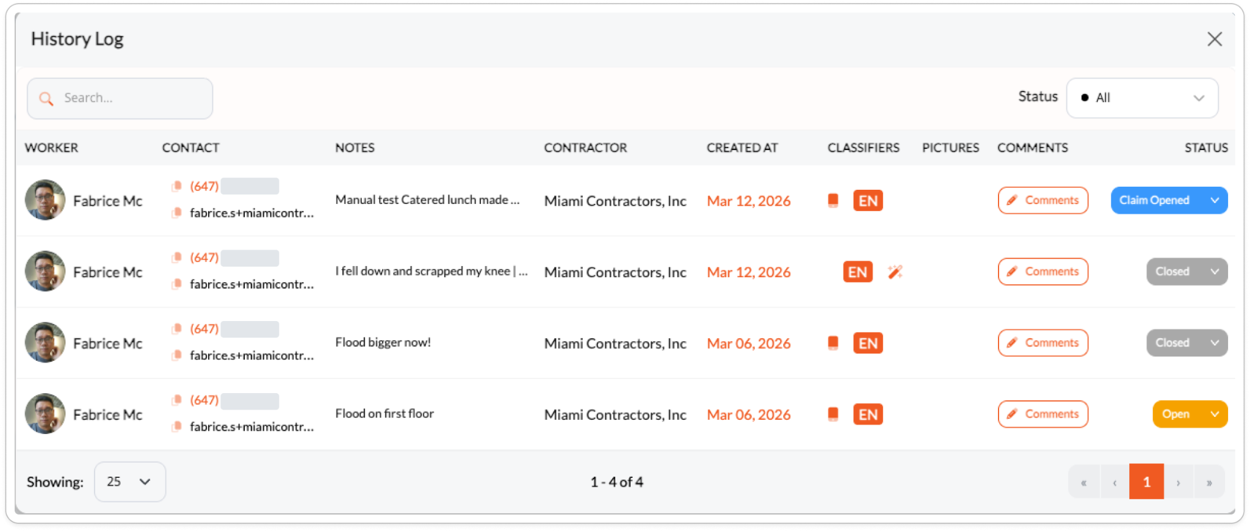Open the Showing 25 page size dropdown
This screenshot has width=1250, height=531.
point(129,482)
